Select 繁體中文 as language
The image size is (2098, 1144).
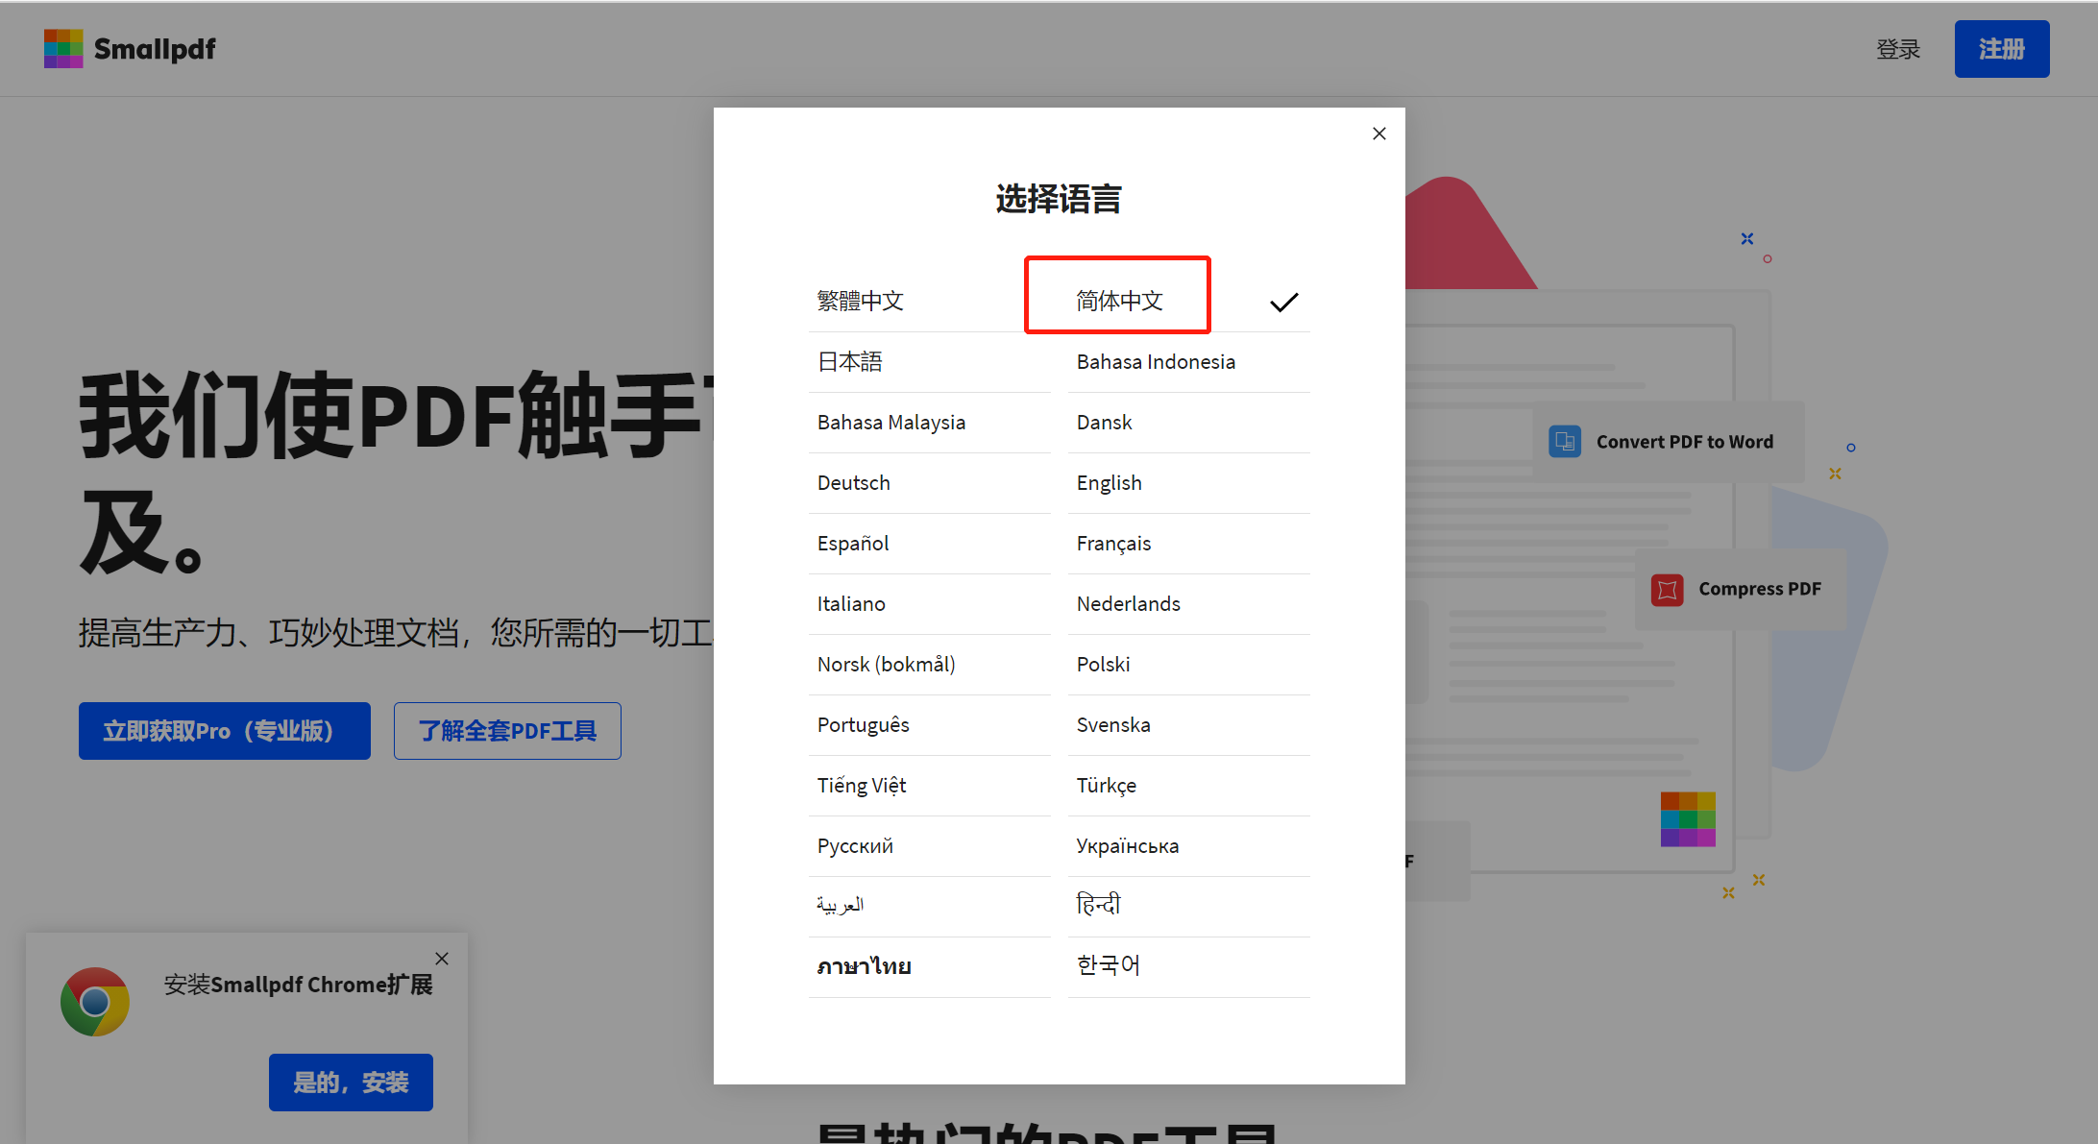[860, 300]
